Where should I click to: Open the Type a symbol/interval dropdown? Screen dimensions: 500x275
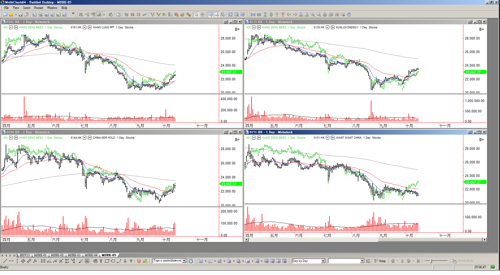[184, 261]
